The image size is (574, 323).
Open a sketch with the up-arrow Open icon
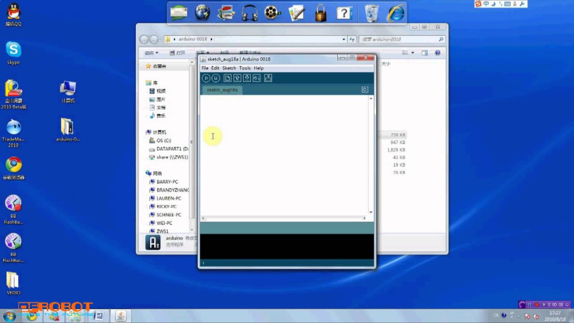coord(237,78)
